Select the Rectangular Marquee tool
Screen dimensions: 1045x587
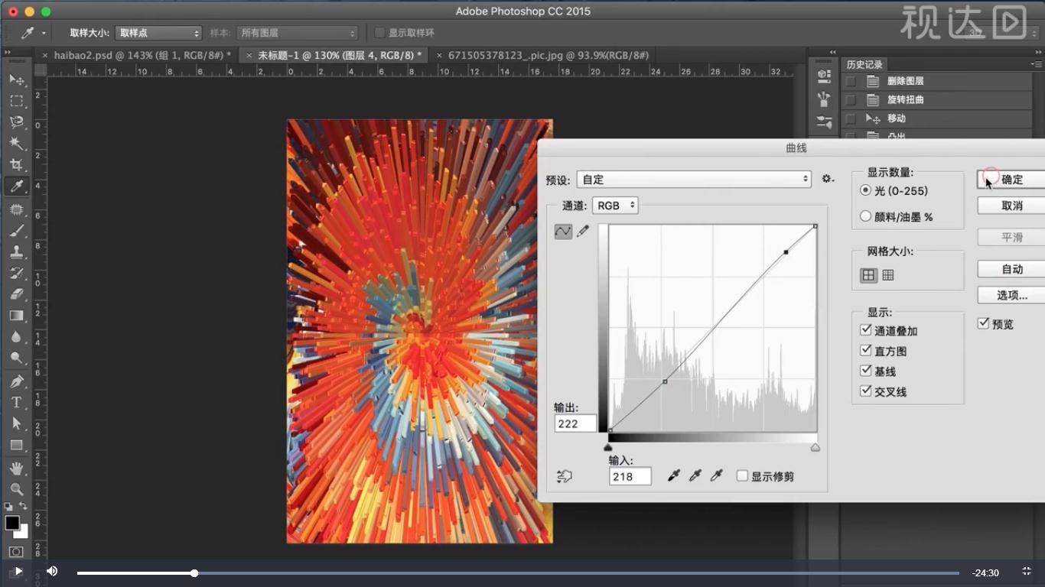pyautogui.click(x=16, y=101)
